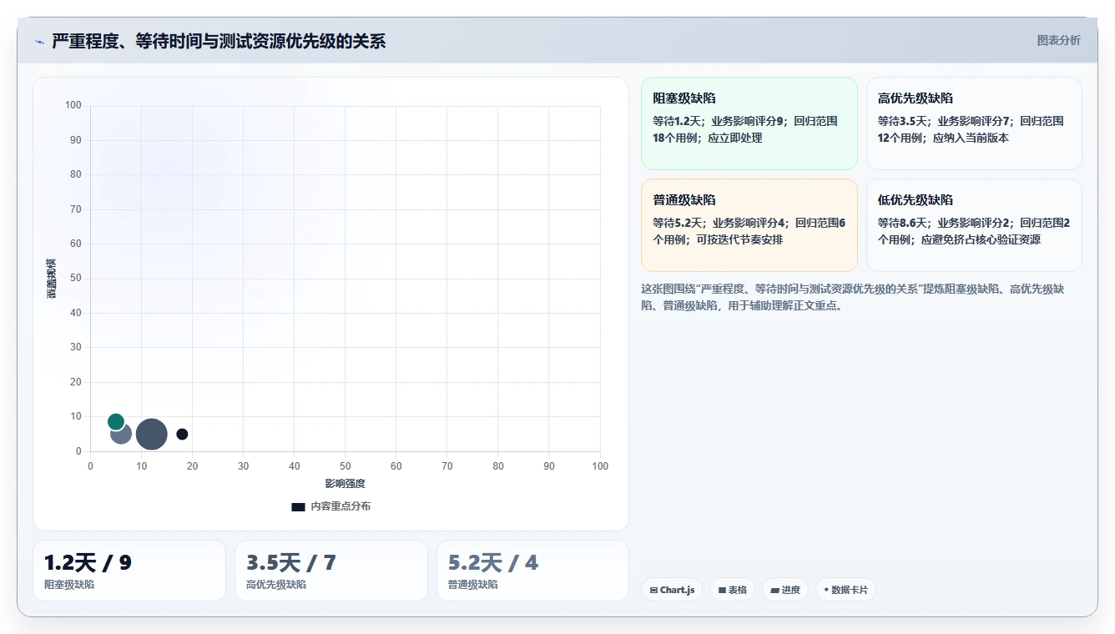Screen dimensions: 1115x634
Task: Select the 进度 tag
Action: 785,590
